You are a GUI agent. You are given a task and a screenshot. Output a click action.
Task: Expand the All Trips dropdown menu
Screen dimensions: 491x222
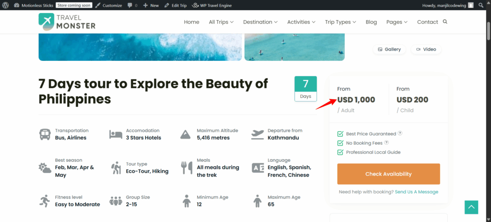(221, 22)
